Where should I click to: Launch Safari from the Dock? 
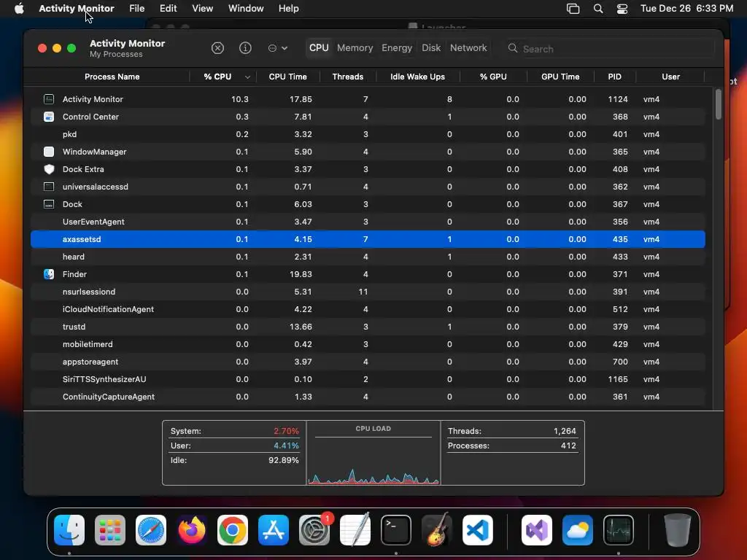(x=151, y=530)
